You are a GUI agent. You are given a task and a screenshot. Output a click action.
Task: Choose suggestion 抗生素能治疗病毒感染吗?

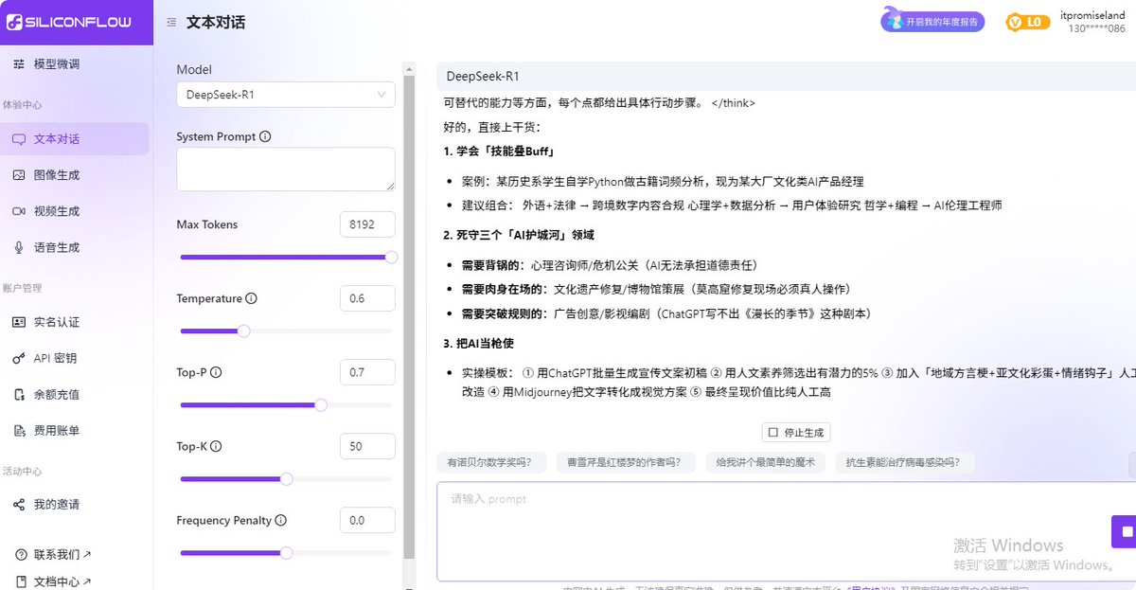point(903,463)
